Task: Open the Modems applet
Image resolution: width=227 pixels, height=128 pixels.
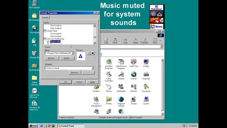Action: click(96, 89)
